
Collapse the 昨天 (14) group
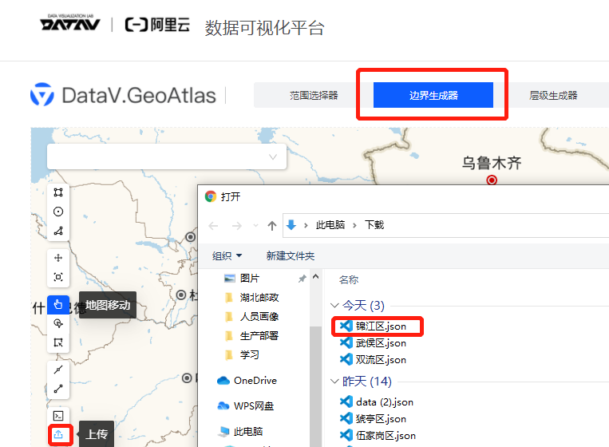[x=334, y=382]
